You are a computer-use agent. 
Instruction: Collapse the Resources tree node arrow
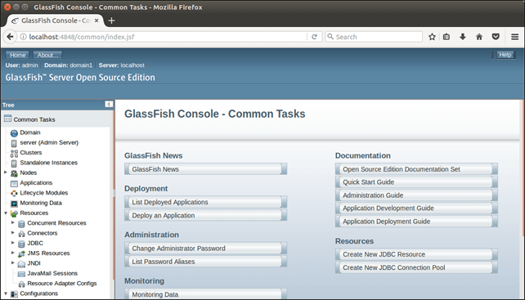[x=6, y=213]
